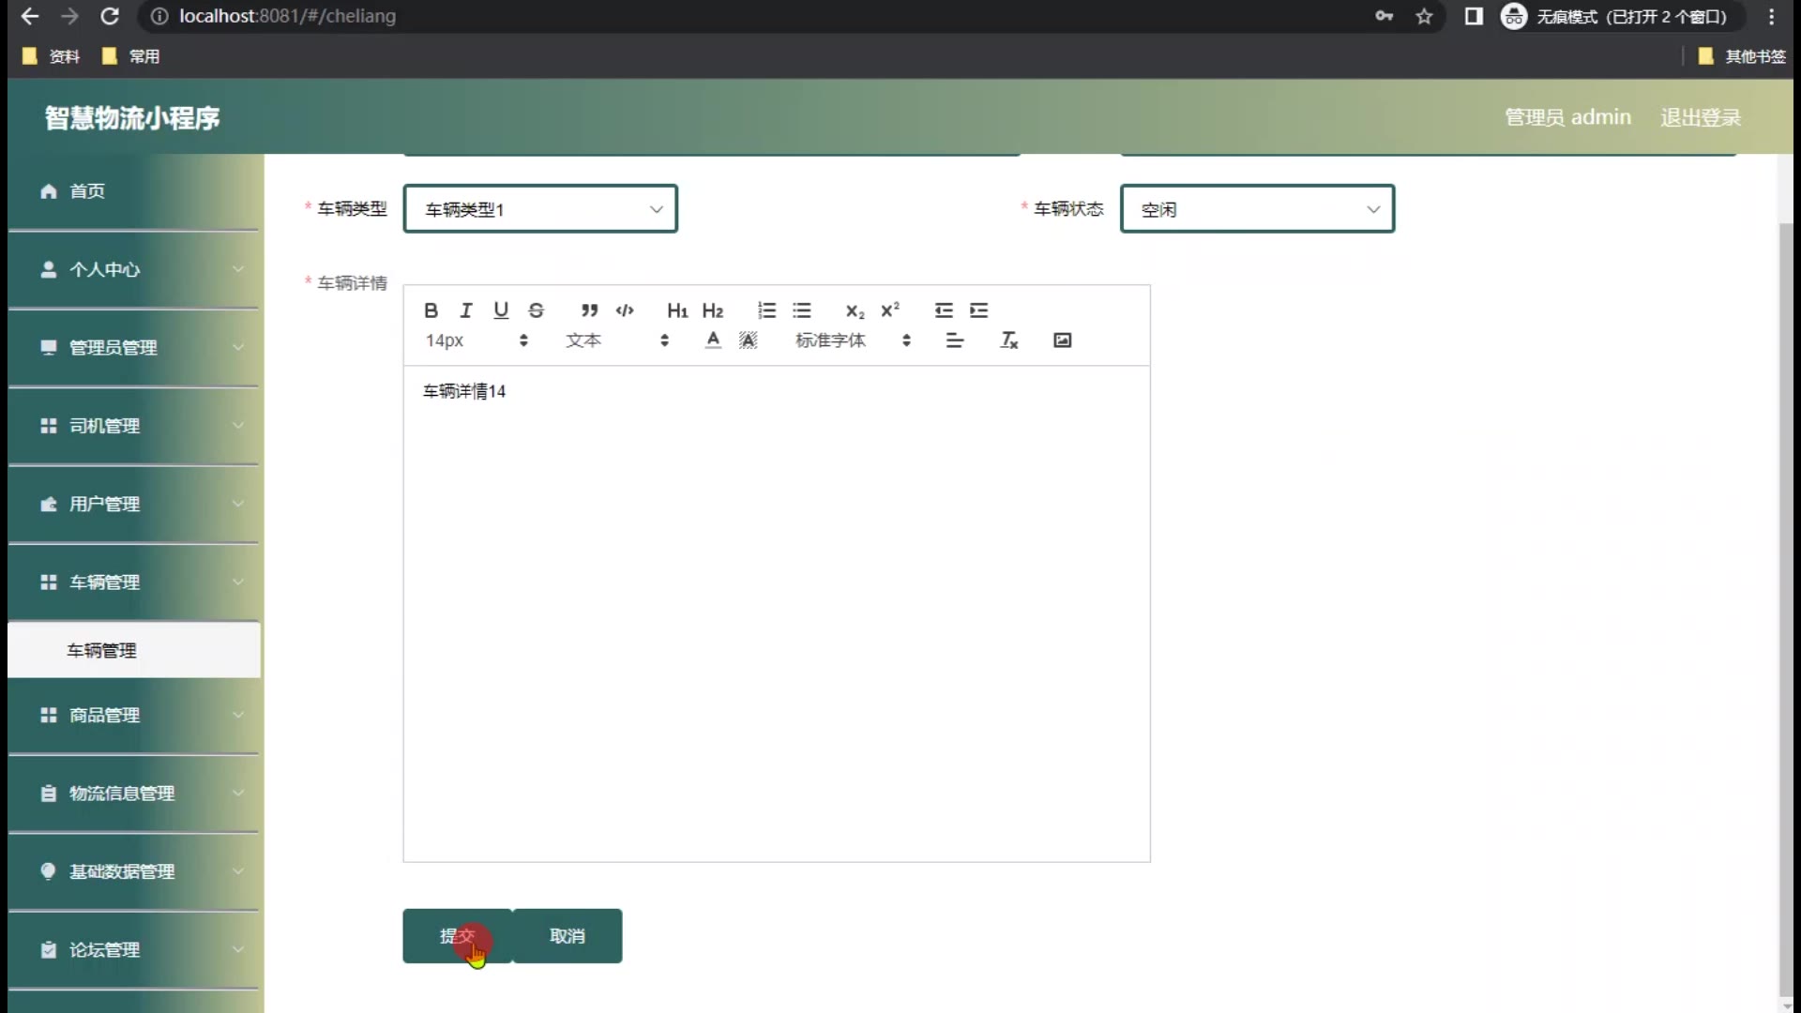Screen dimensions: 1801x1013
Task: Click the 提交 submit button
Action: tap(458, 936)
